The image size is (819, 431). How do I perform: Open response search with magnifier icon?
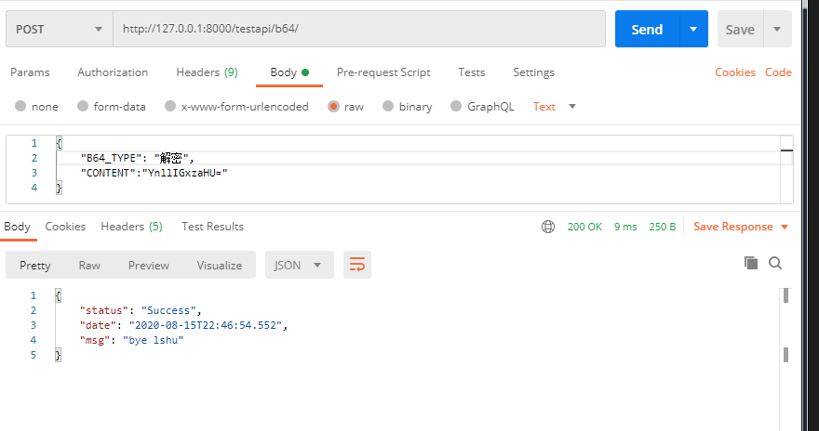(775, 263)
